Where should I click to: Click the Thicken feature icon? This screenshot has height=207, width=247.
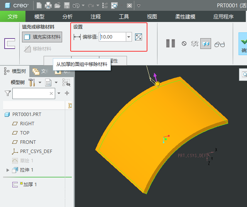tap(10, 44)
